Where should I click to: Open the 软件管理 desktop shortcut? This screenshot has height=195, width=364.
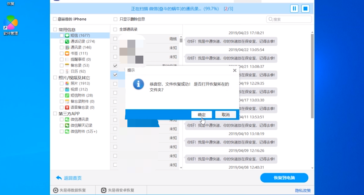(x=11, y=25)
